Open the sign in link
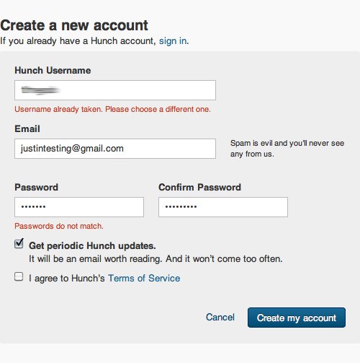Image resolution: width=360 pixels, height=363 pixels. pos(173,41)
